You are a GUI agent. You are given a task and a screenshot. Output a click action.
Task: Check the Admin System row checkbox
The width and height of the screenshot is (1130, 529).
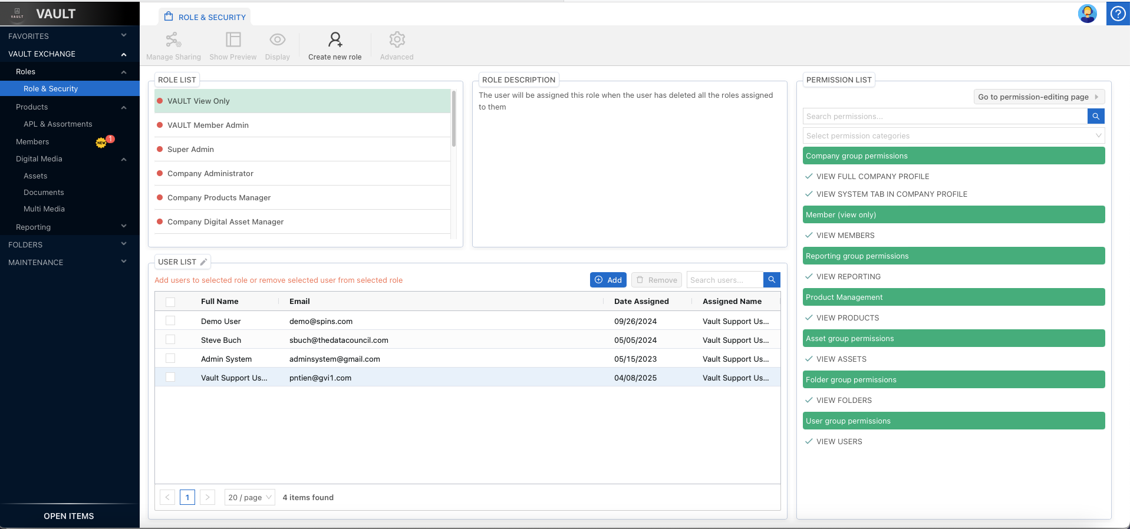pos(170,358)
